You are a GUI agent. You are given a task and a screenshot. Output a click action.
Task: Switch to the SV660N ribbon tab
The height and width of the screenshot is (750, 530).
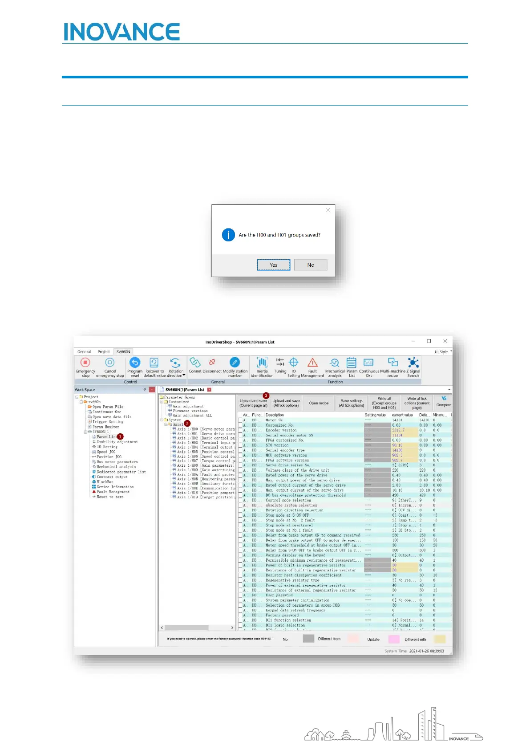[x=123, y=352]
